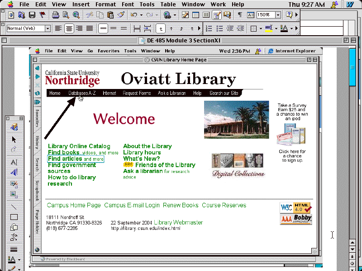The width and height of the screenshot is (362, 271).
Task: Apply a bulleted list
Action: coord(219,28)
